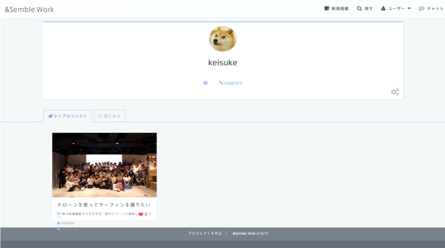The height and width of the screenshot is (248, 445).
Task: Expand the ユーザー dropdown menu
Action: (x=396, y=9)
